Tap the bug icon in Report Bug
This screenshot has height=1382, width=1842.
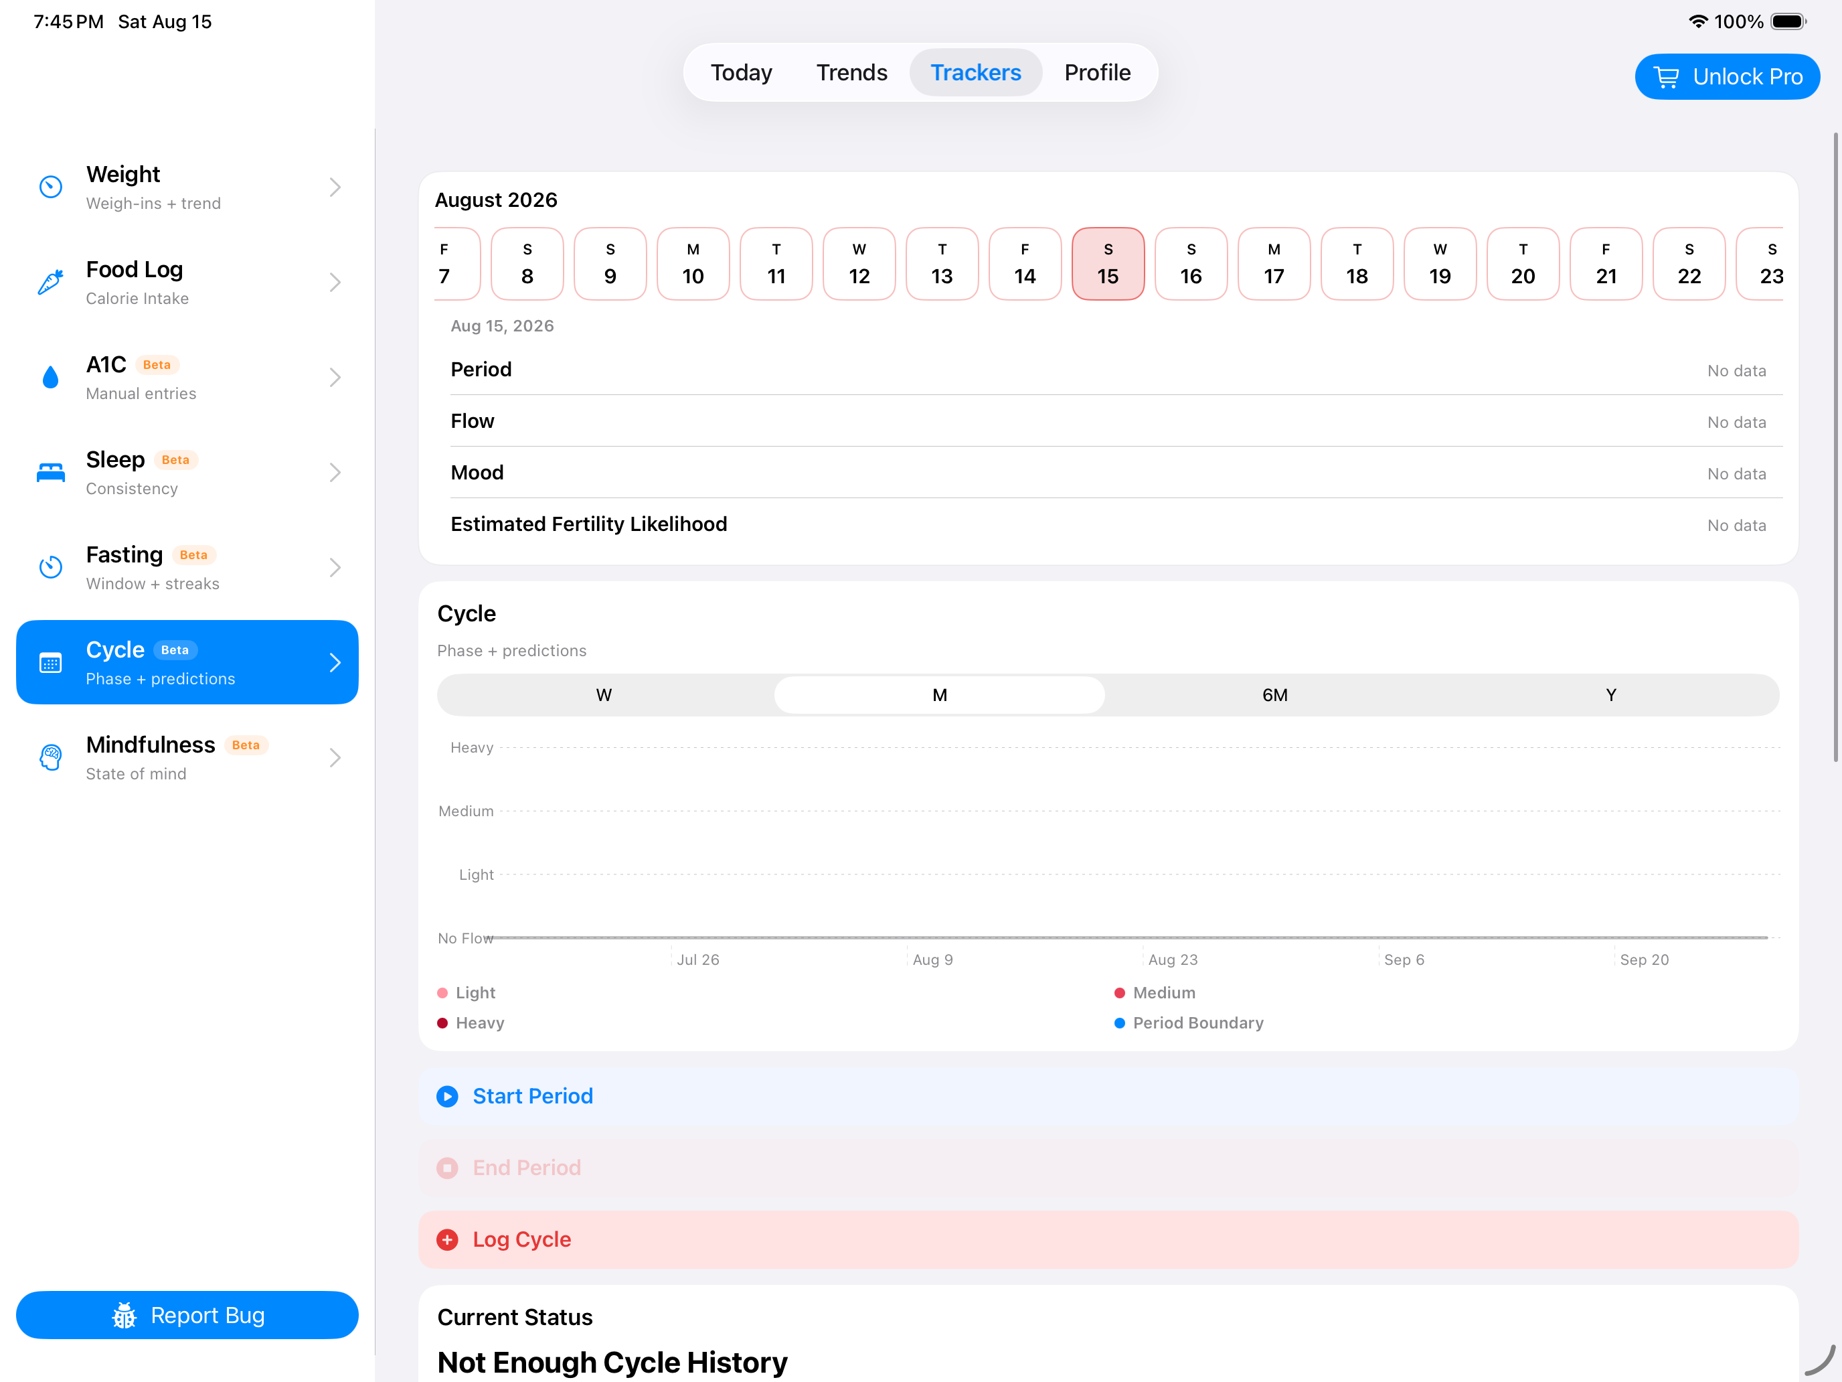(124, 1315)
